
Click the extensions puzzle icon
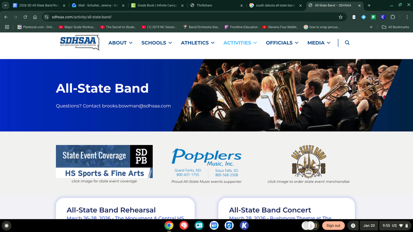point(392,17)
